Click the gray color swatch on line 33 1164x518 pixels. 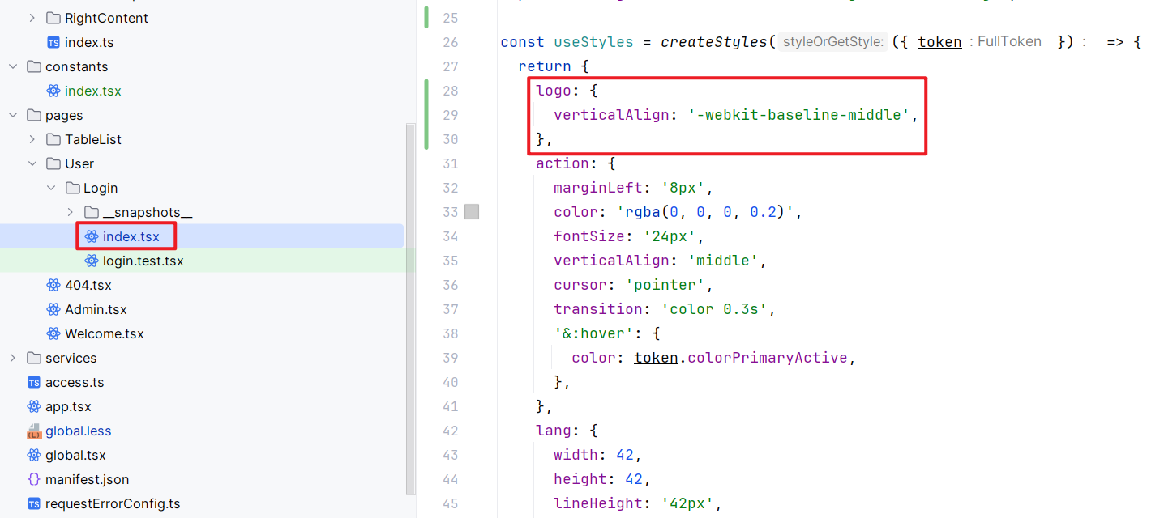point(472,212)
